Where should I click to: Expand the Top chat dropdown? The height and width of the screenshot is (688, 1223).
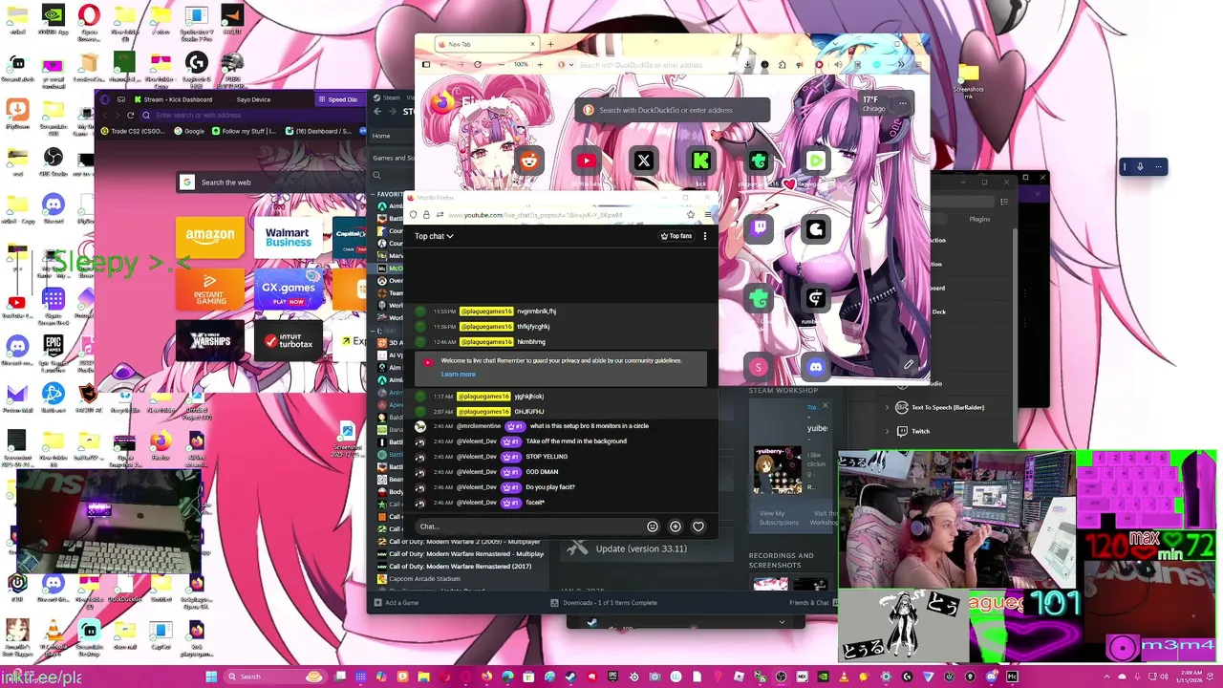click(434, 236)
